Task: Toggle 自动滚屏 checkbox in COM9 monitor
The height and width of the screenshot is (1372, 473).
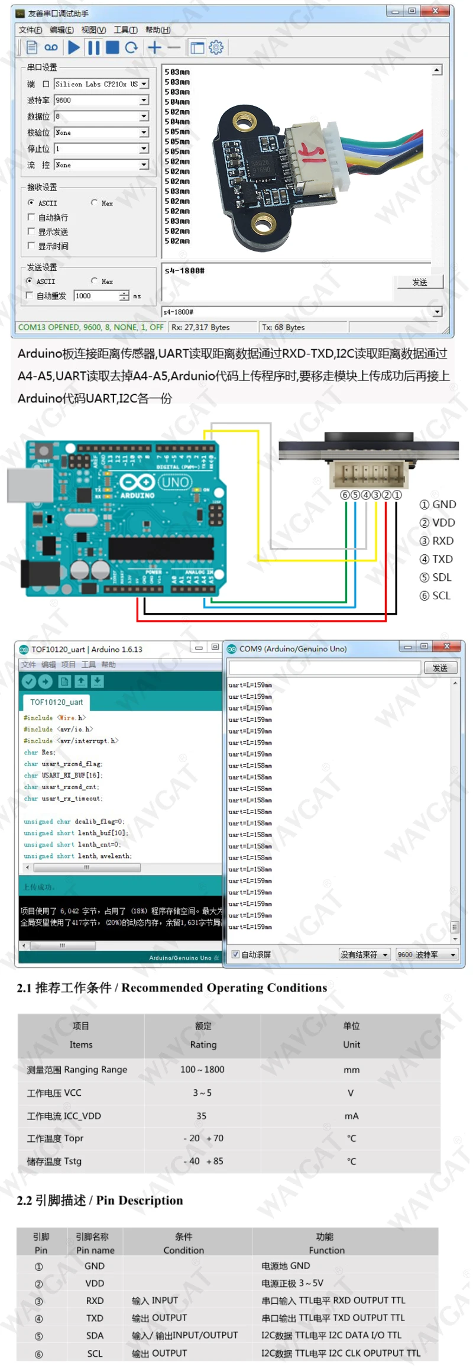Action: (x=236, y=954)
